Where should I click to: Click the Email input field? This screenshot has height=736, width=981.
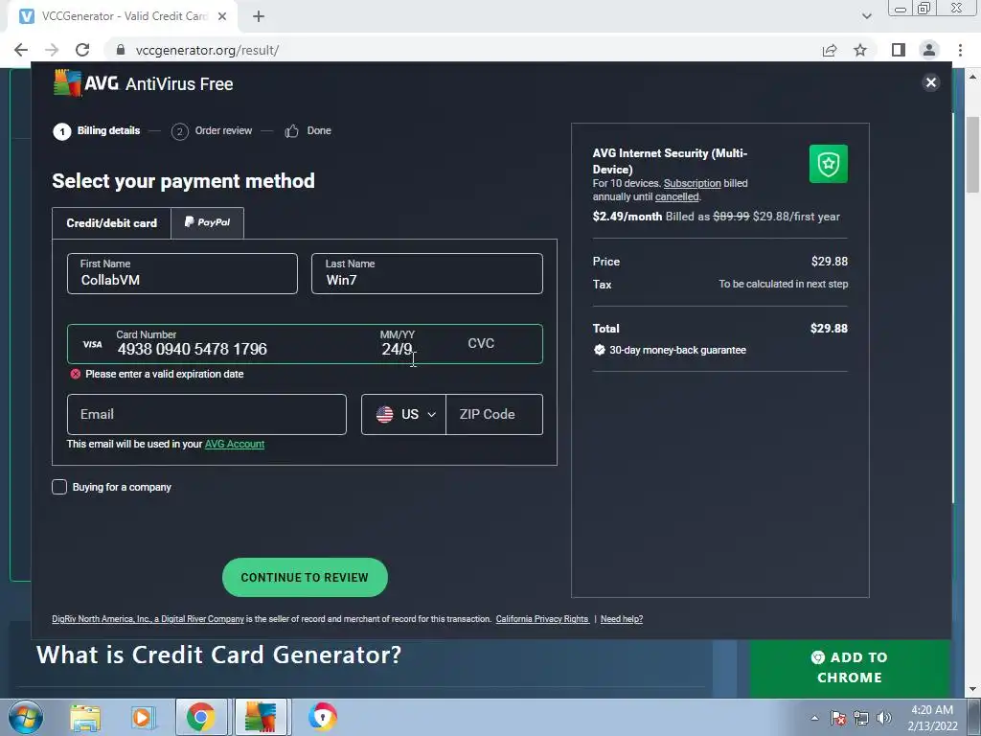point(207,414)
